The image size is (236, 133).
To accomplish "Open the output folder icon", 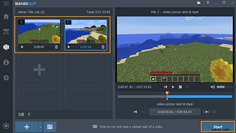I will point(199,3).
